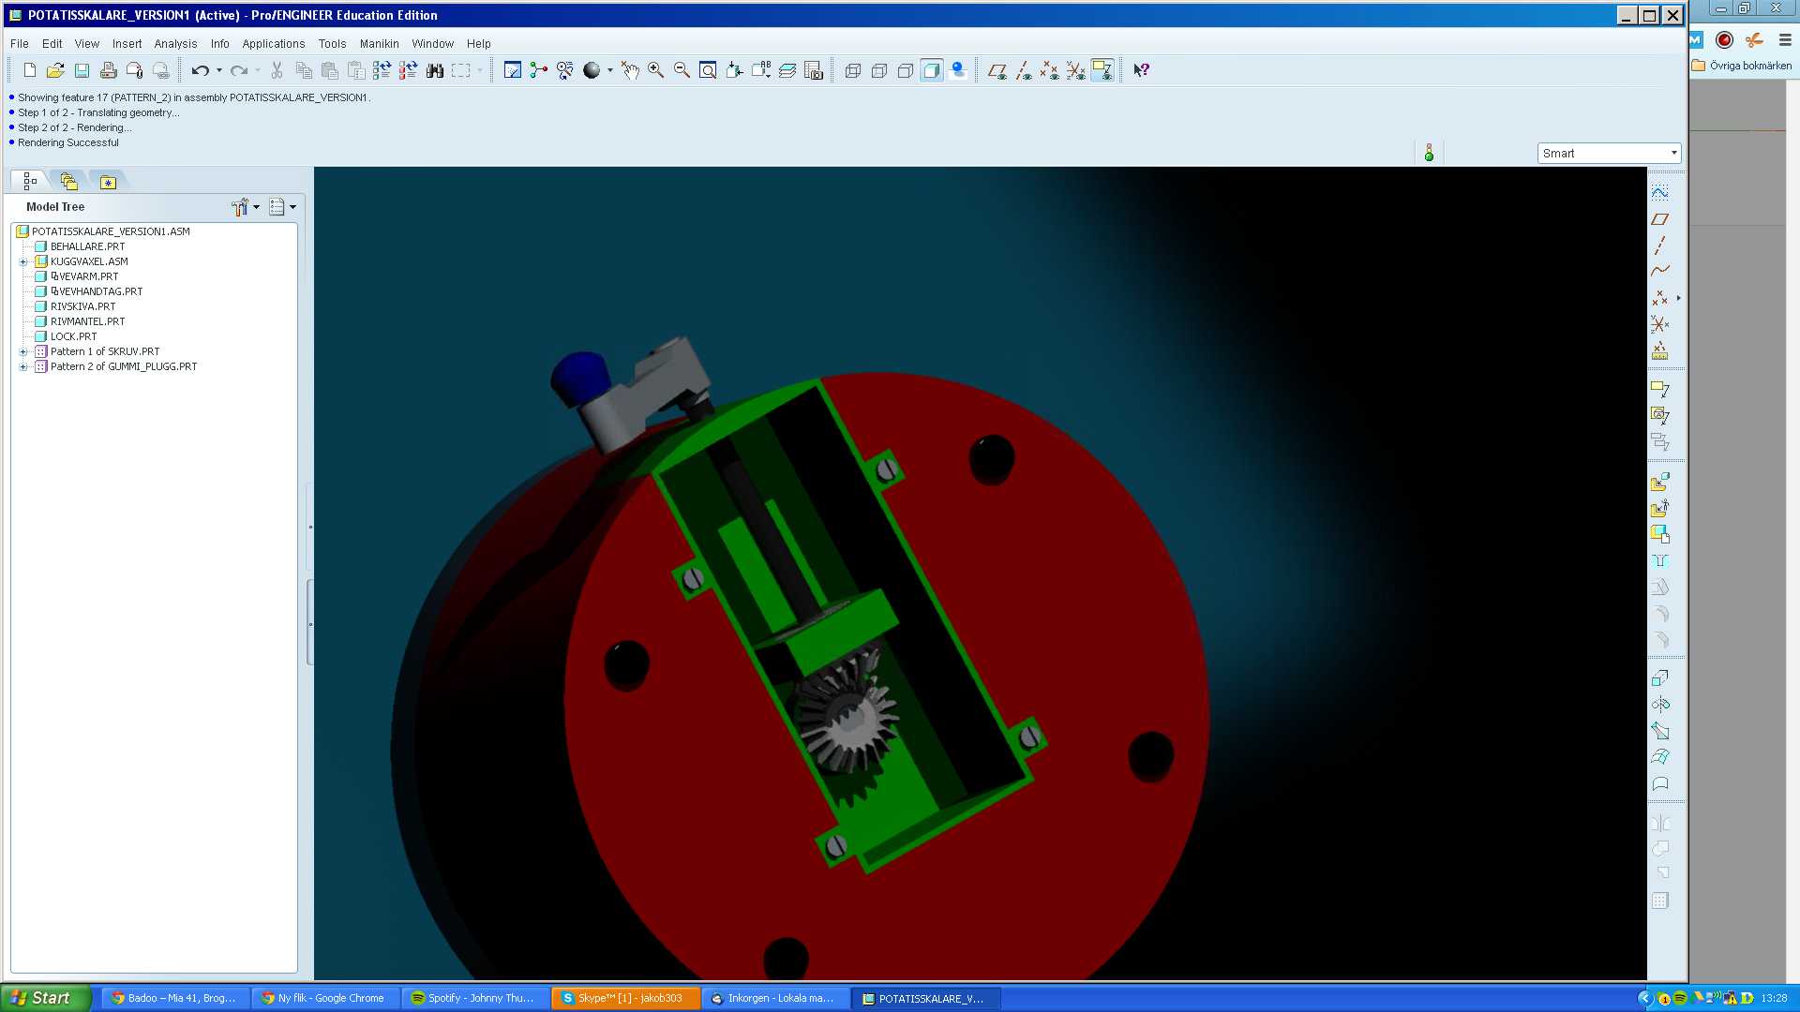Refit the model to the screen
This screenshot has height=1012, width=1800.
[x=709, y=70]
